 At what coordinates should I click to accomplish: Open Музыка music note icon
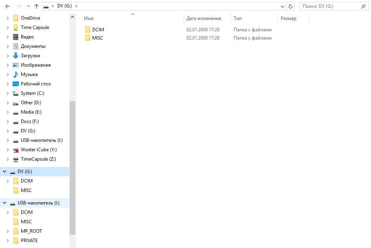coord(16,74)
